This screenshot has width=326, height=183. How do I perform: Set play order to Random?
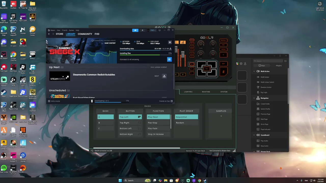pos(186,123)
